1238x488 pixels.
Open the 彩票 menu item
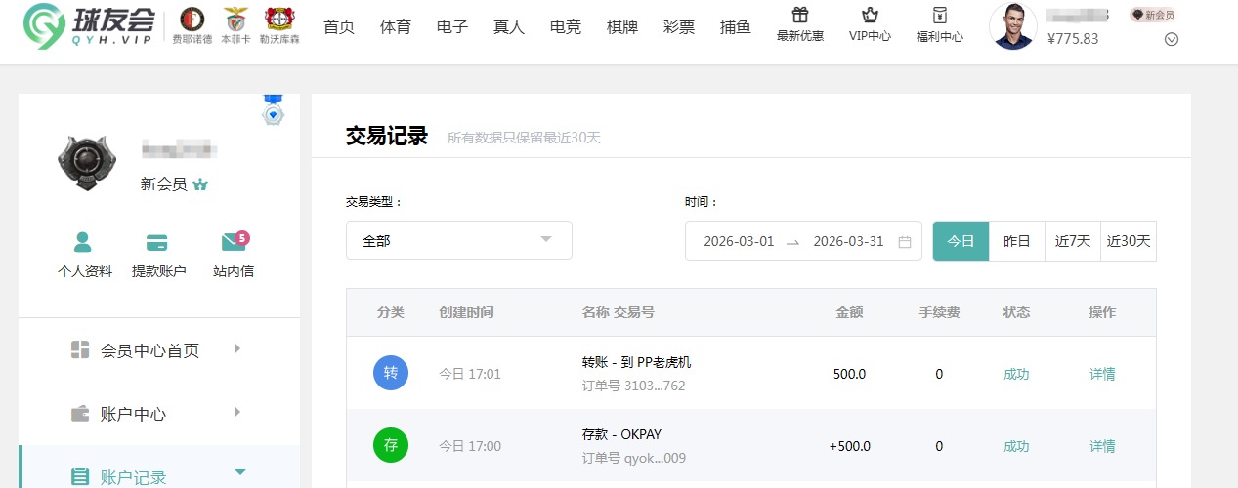(679, 27)
